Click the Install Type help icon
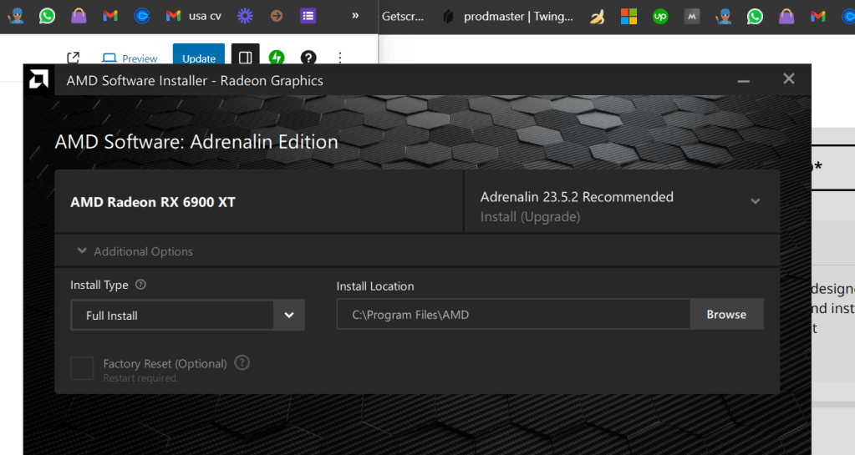 click(x=140, y=285)
